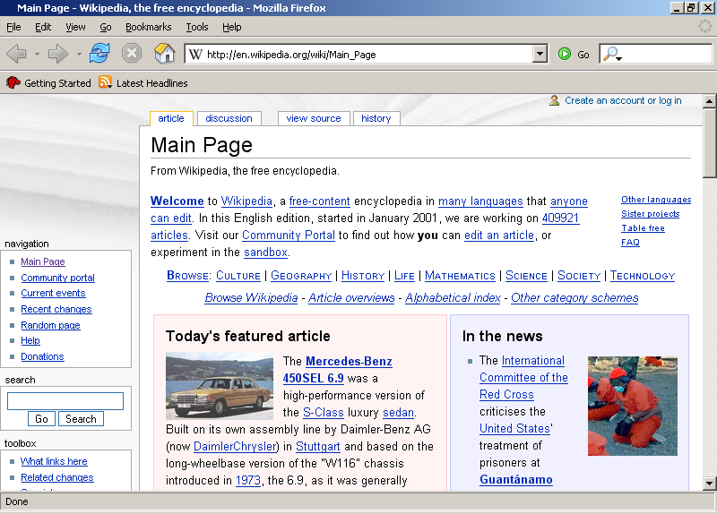The width and height of the screenshot is (717, 514).
Task: Browse the Culture category
Action: (x=238, y=276)
